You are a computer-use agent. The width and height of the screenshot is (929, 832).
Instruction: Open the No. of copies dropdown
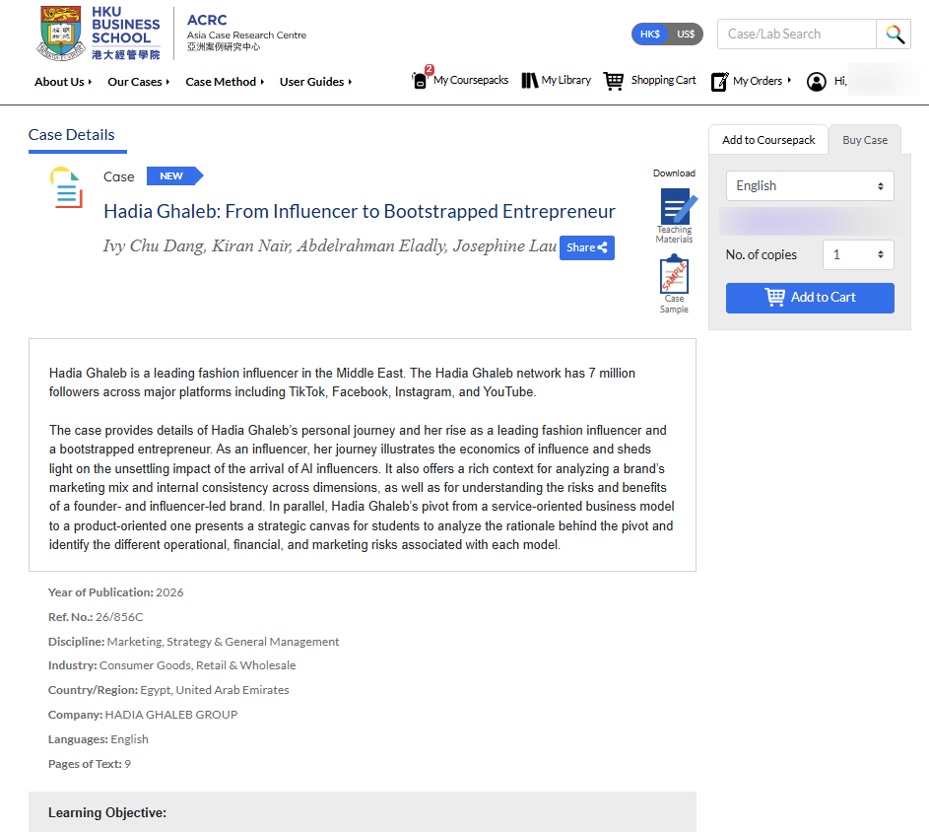(x=858, y=254)
